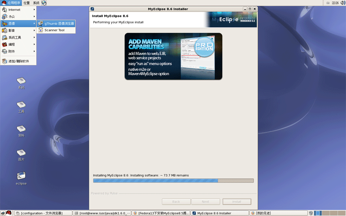Click the disabled Back button in installer
The image size is (346, 216).
click(176, 202)
